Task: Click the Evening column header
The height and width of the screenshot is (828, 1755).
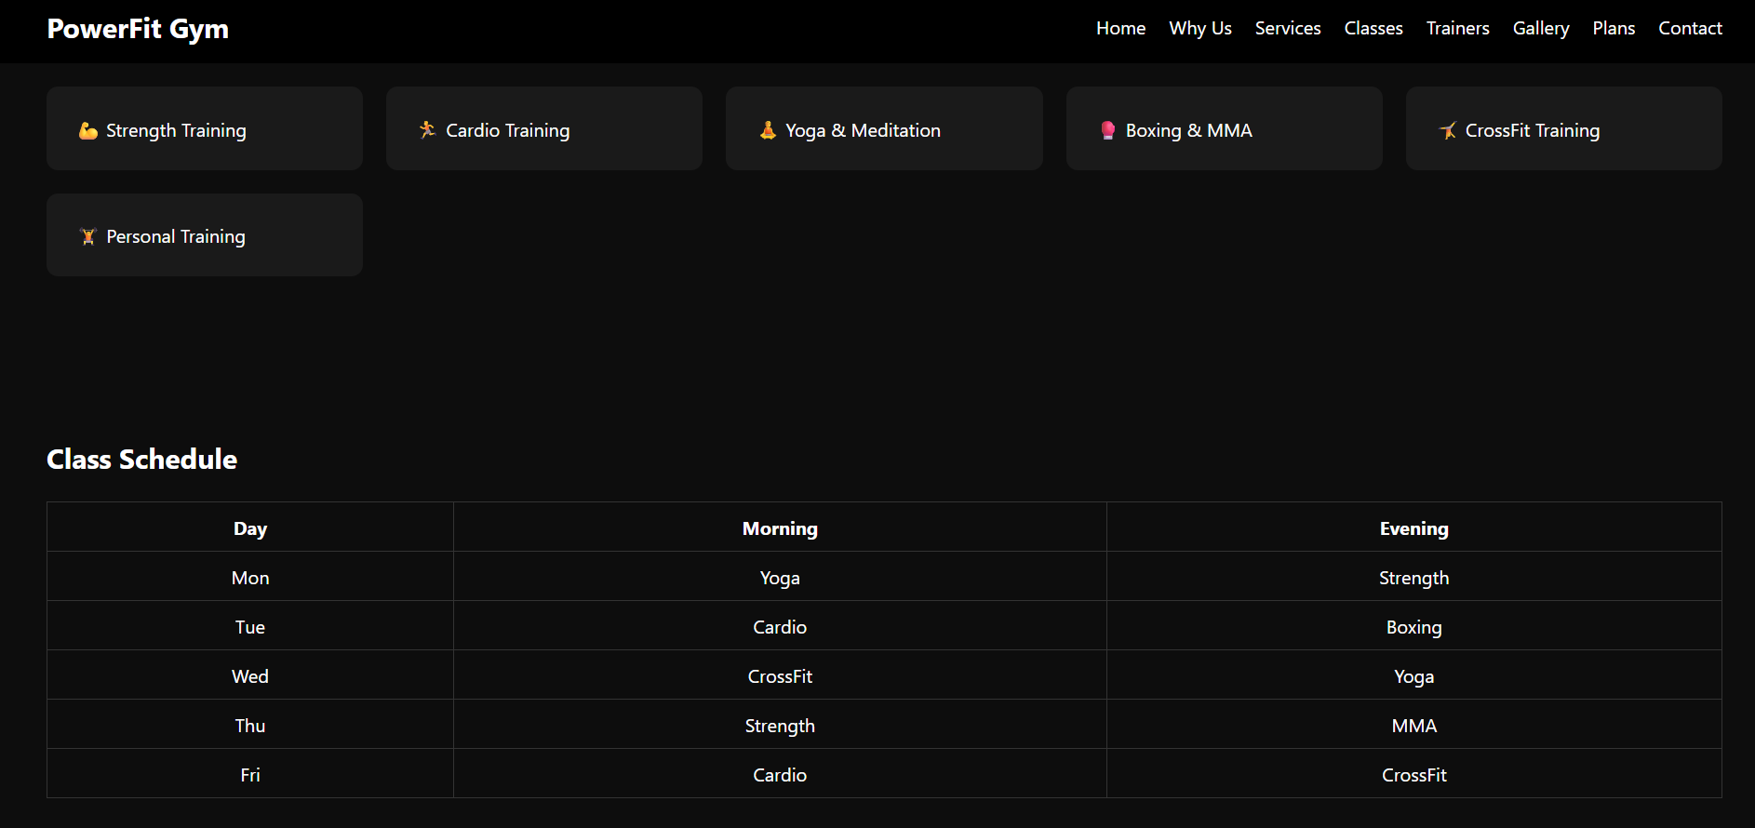Action: coord(1413,528)
